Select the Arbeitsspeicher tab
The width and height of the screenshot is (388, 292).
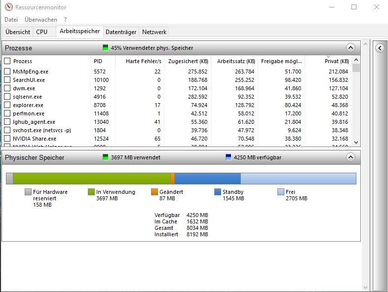pos(79,31)
